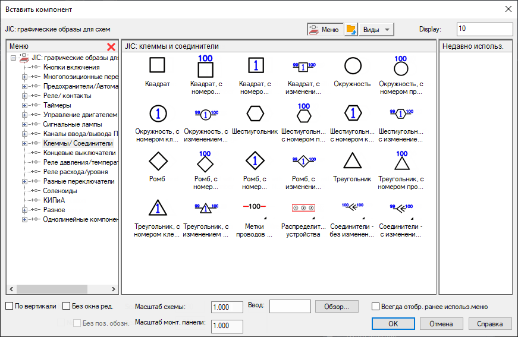This screenshot has height=337, width=518.
Task: Select Треугольник, с номером кле... symbol
Action: [158, 208]
